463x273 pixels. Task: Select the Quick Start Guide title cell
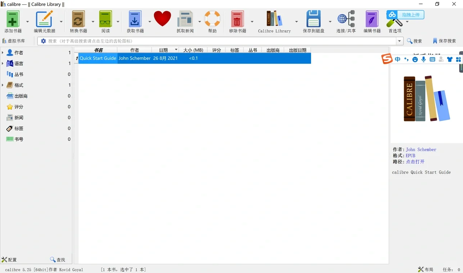coord(98,58)
